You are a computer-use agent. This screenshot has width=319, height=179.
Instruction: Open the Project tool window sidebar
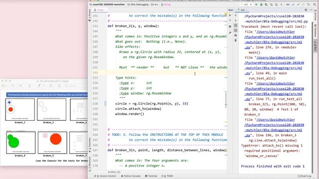tap(90, 15)
